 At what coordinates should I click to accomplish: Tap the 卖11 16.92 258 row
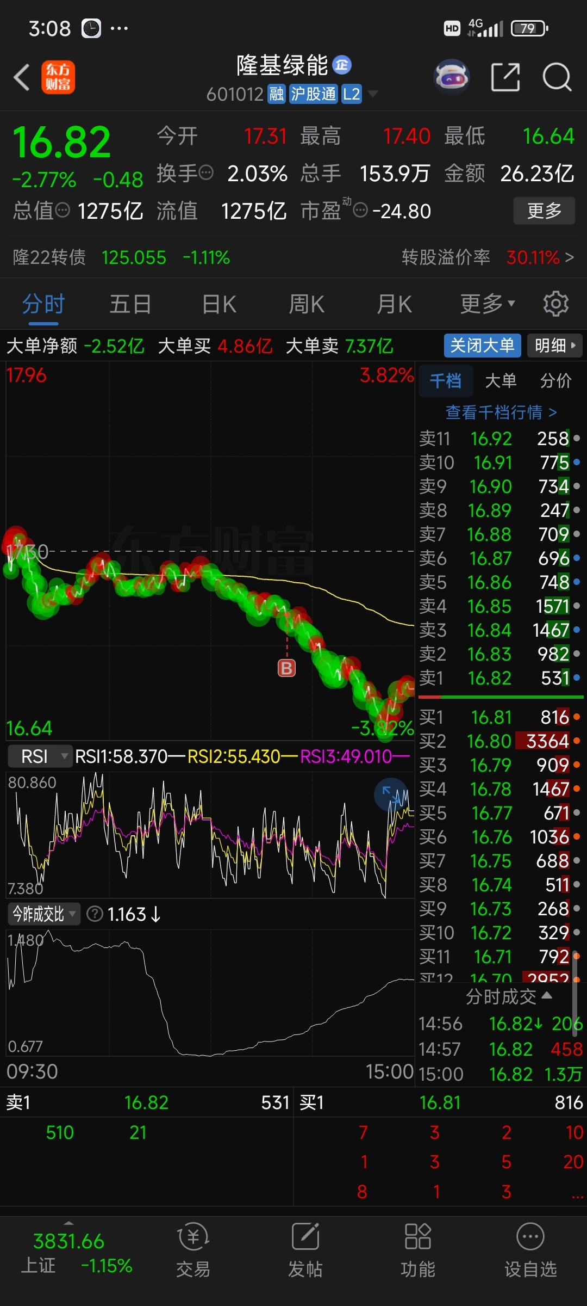point(499,439)
